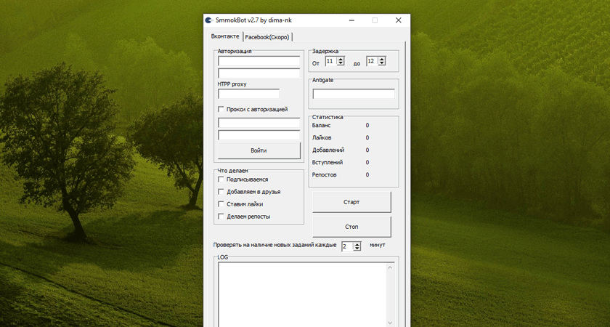
Task: Click the Стоп button
Action: point(351,227)
